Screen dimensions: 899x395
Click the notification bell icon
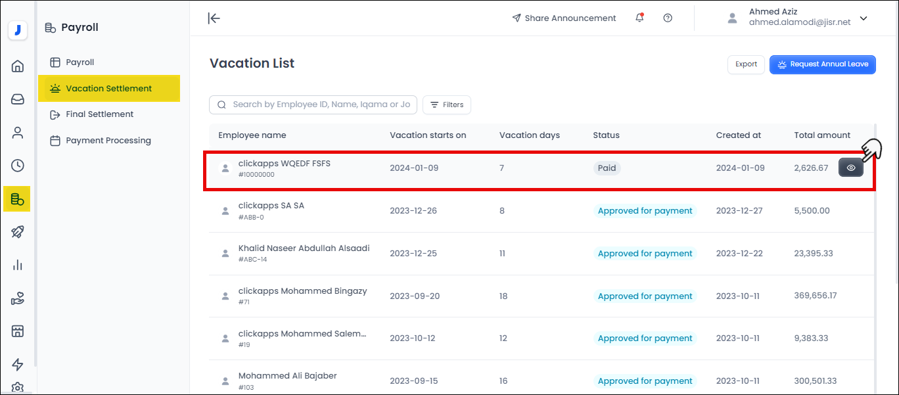[x=639, y=18]
